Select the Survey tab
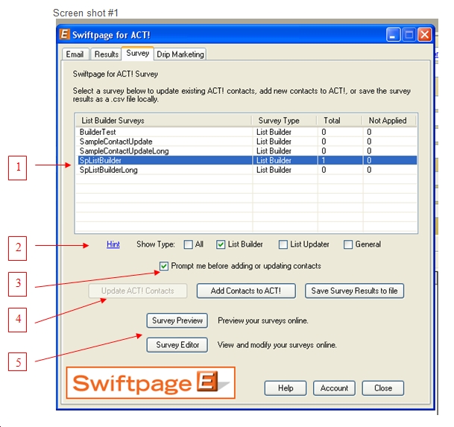This screenshot has width=454, height=427. 137,53
